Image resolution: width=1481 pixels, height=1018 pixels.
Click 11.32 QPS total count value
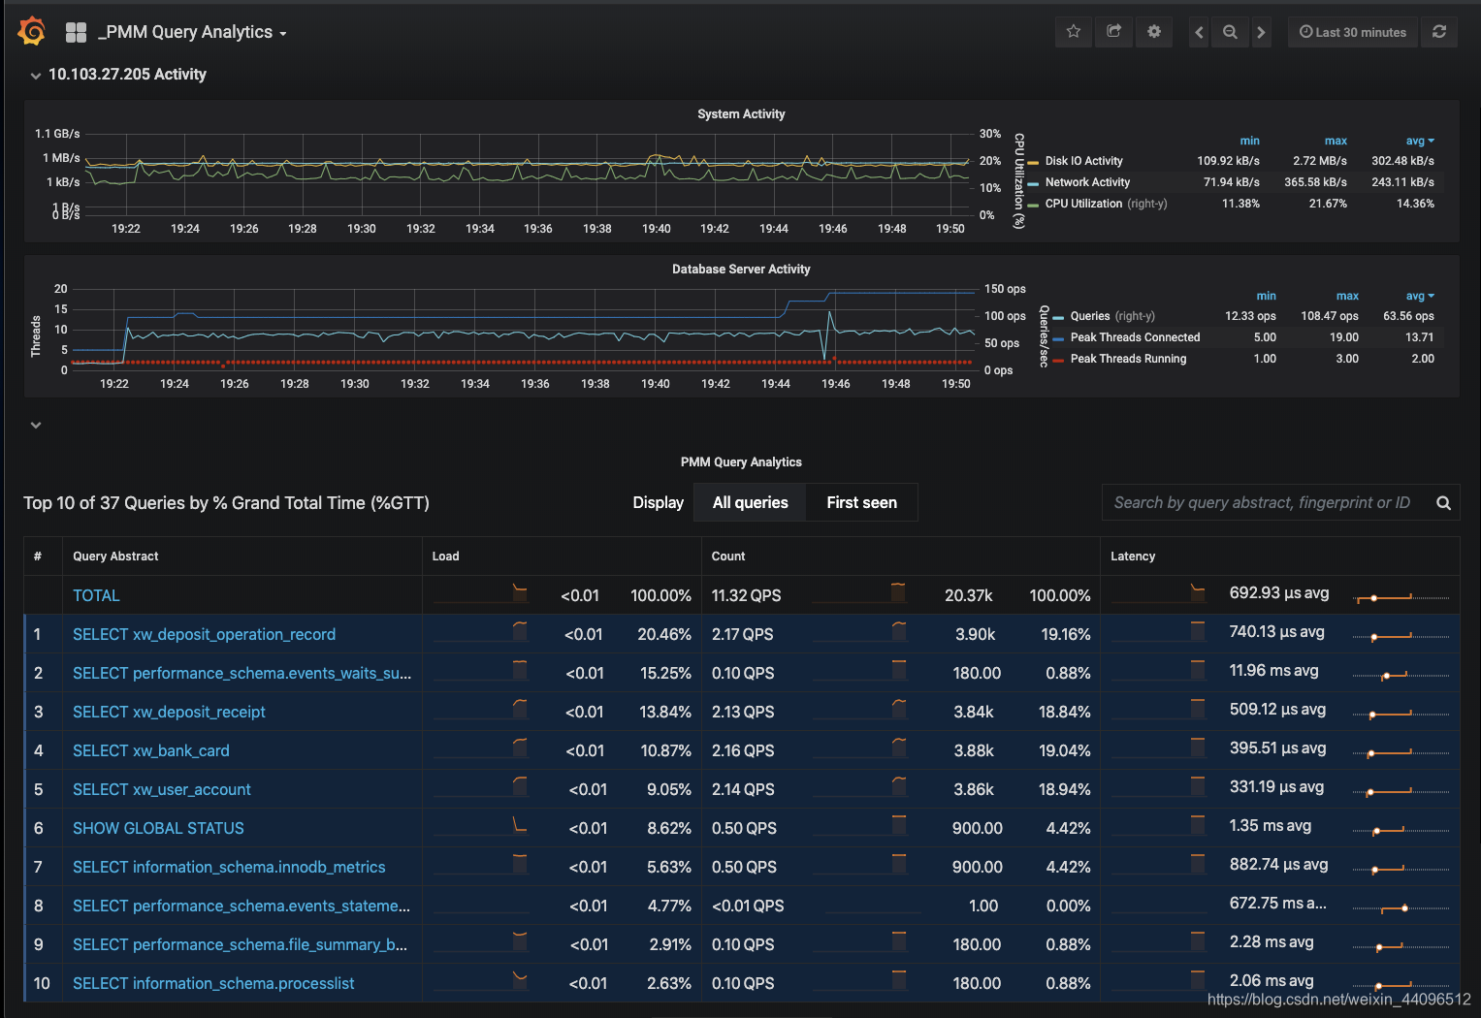pyautogui.click(x=746, y=595)
